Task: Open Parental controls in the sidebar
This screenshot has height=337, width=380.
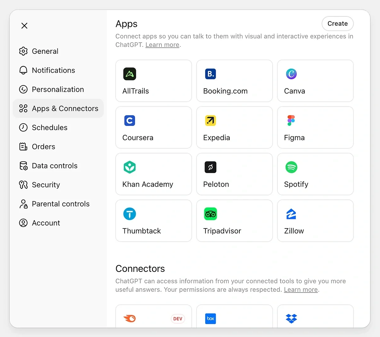Action: [60, 204]
